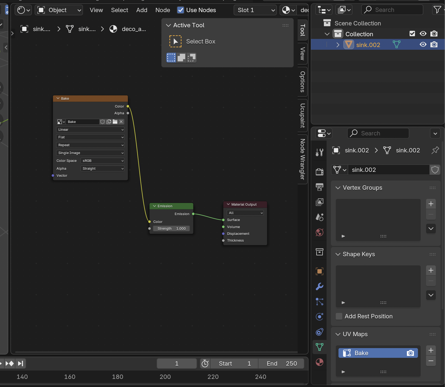The height and width of the screenshot is (387, 445).
Task: Click the add UV Map plus button
Action: (431, 351)
